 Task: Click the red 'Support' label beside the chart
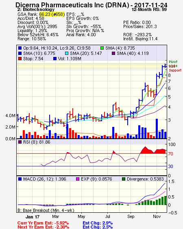point(175,70)
